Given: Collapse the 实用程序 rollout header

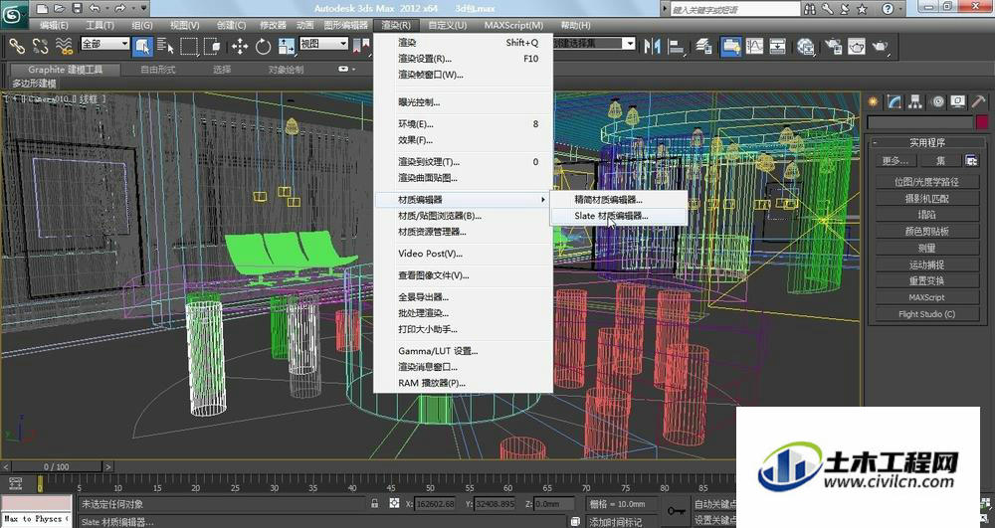Looking at the screenshot, I should (x=926, y=142).
